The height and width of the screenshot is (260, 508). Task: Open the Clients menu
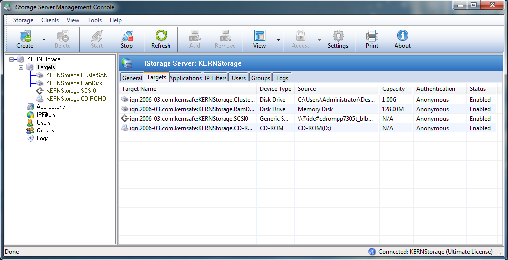coord(50,20)
